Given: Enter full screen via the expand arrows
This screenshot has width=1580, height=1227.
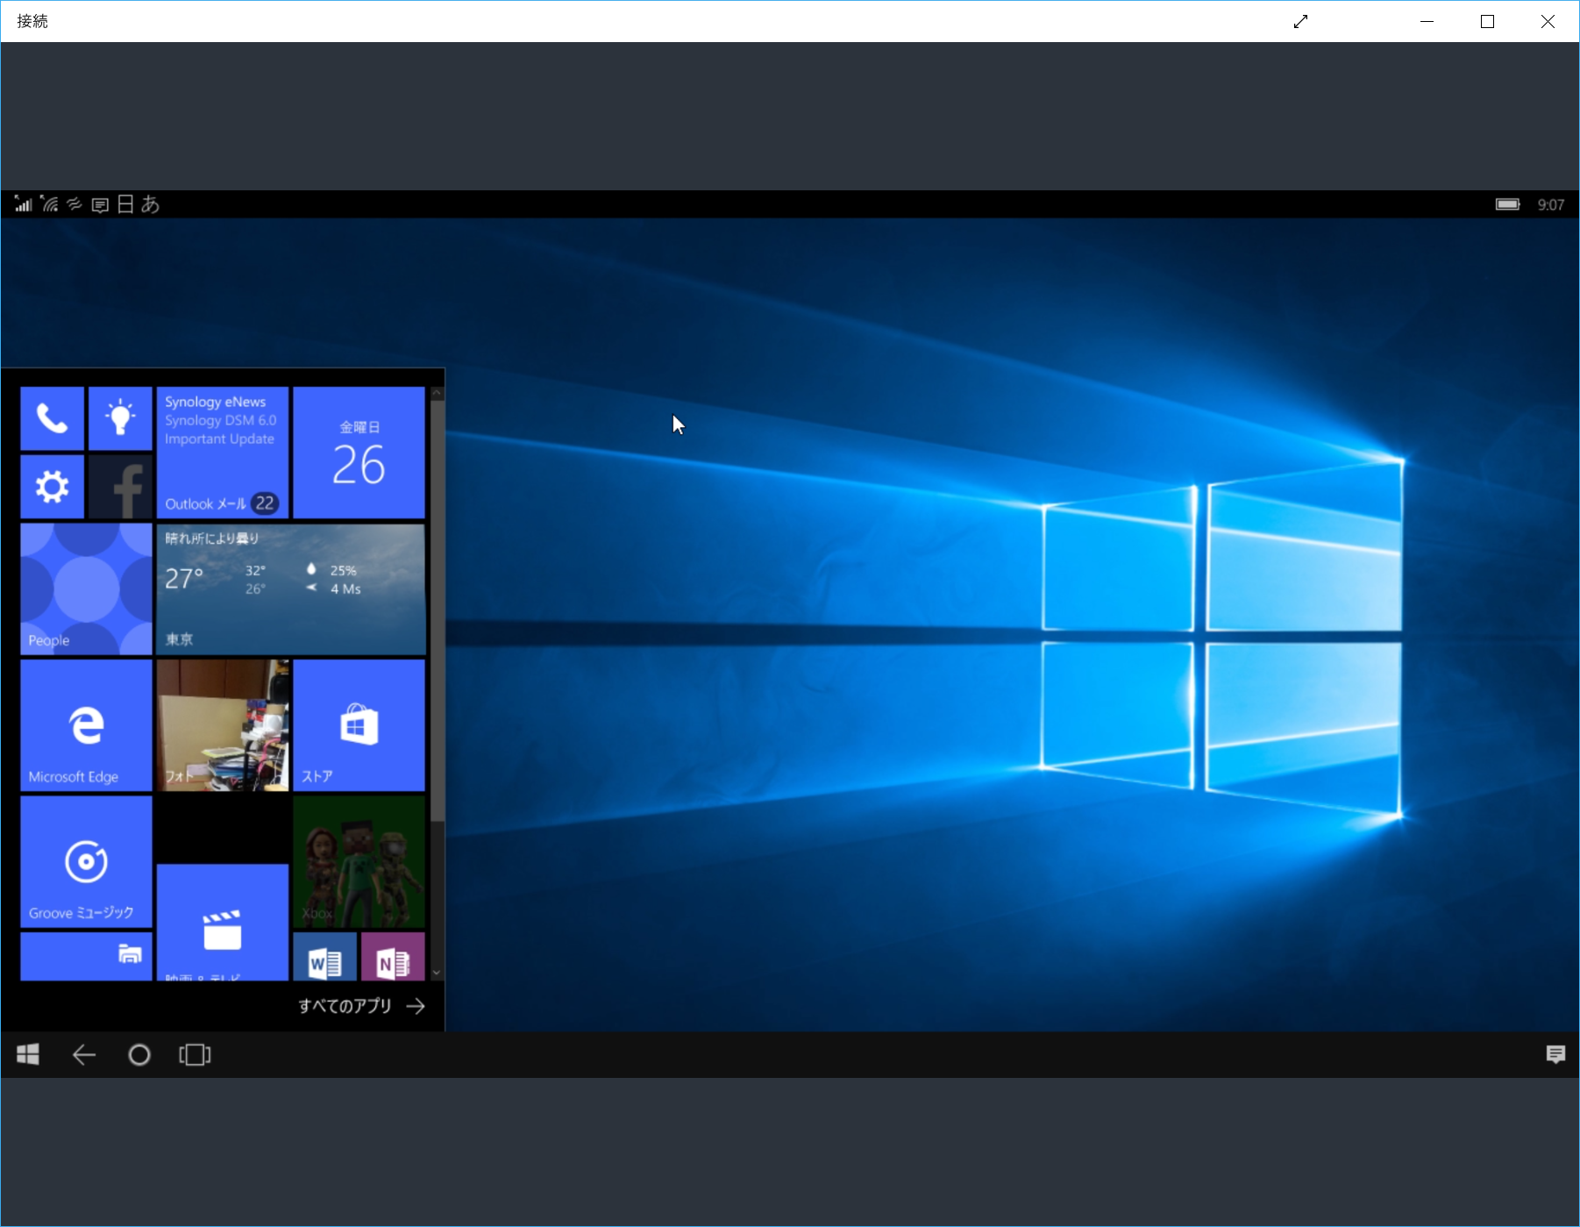Looking at the screenshot, I should pos(1301,20).
